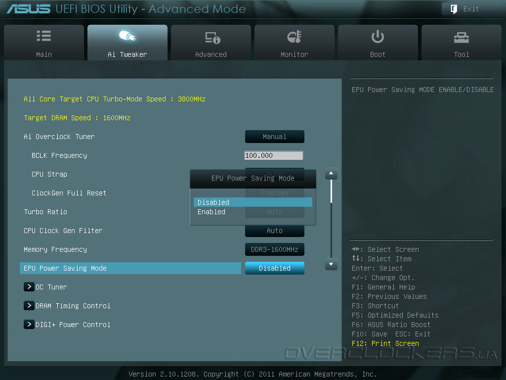Select the BCLK Frequency label
Screen dimensions: 506x380
coord(59,155)
